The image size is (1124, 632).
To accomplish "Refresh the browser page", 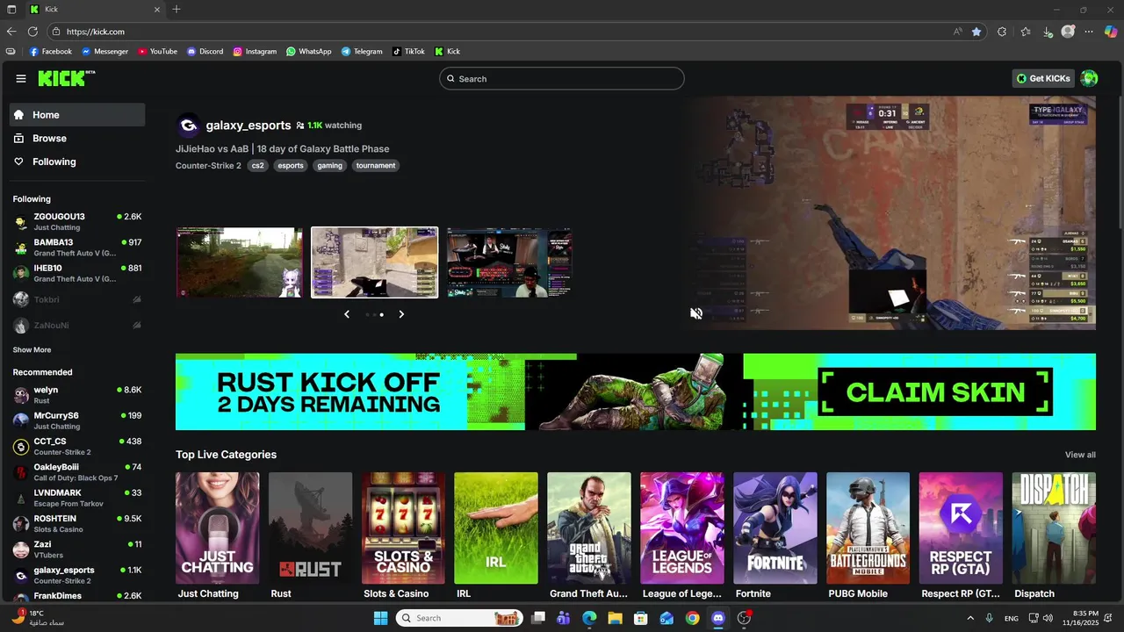I will (32, 32).
